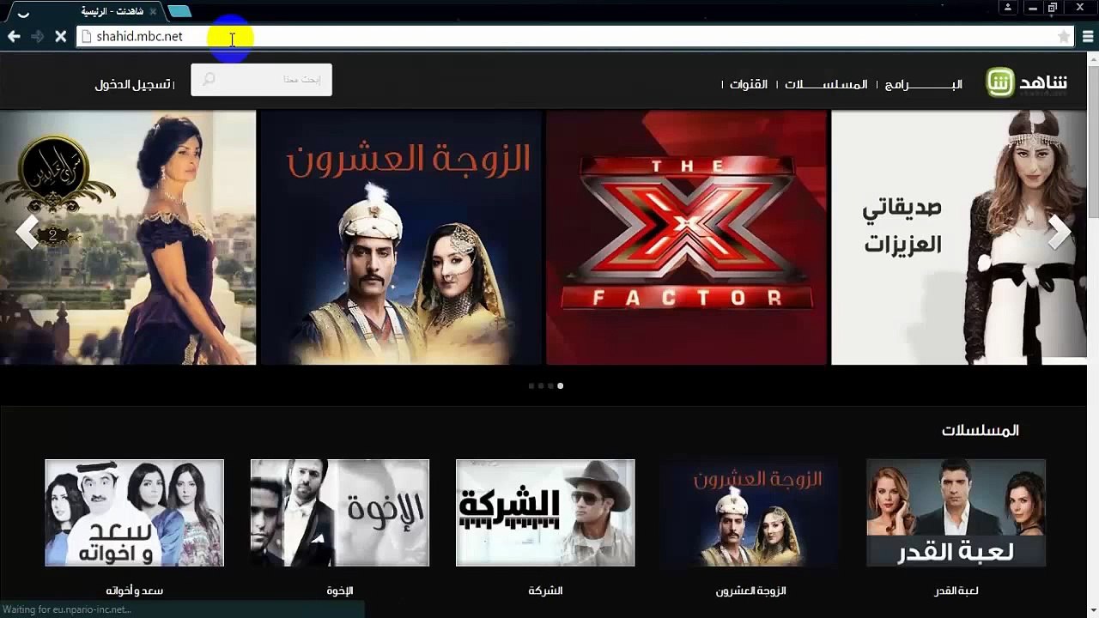This screenshot has width=1099, height=618.
Task: Open الزوجة العشرون large banner
Action: [x=401, y=238]
